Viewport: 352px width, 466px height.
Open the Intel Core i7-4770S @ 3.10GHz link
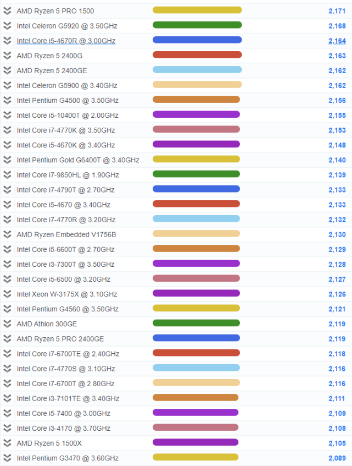click(66, 369)
